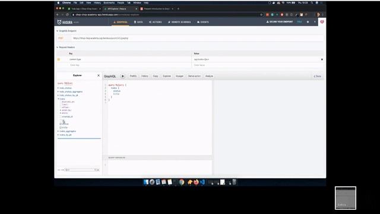This screenshot has height=214, width=380.
Task: Open Spotlight search in the menu bar
Action: pyautogui.click(x=312, y=2)
